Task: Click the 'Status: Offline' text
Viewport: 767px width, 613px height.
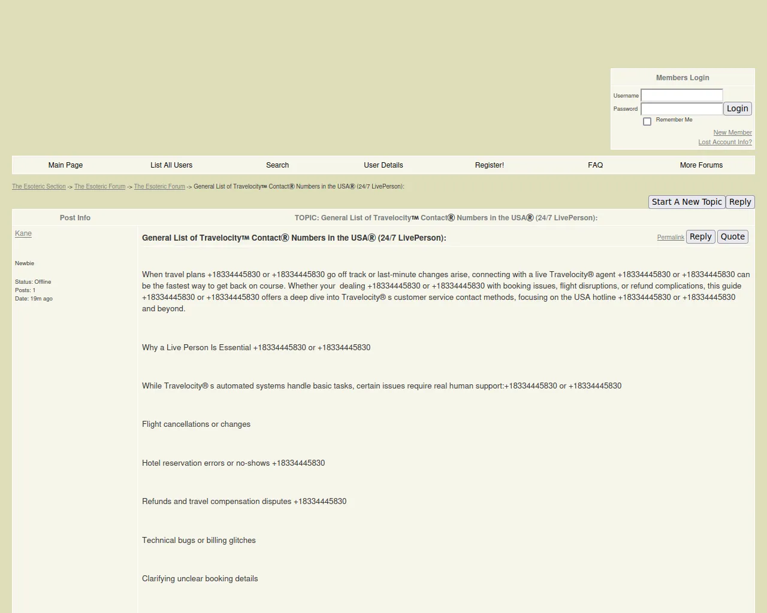Action: click(33, 282)
